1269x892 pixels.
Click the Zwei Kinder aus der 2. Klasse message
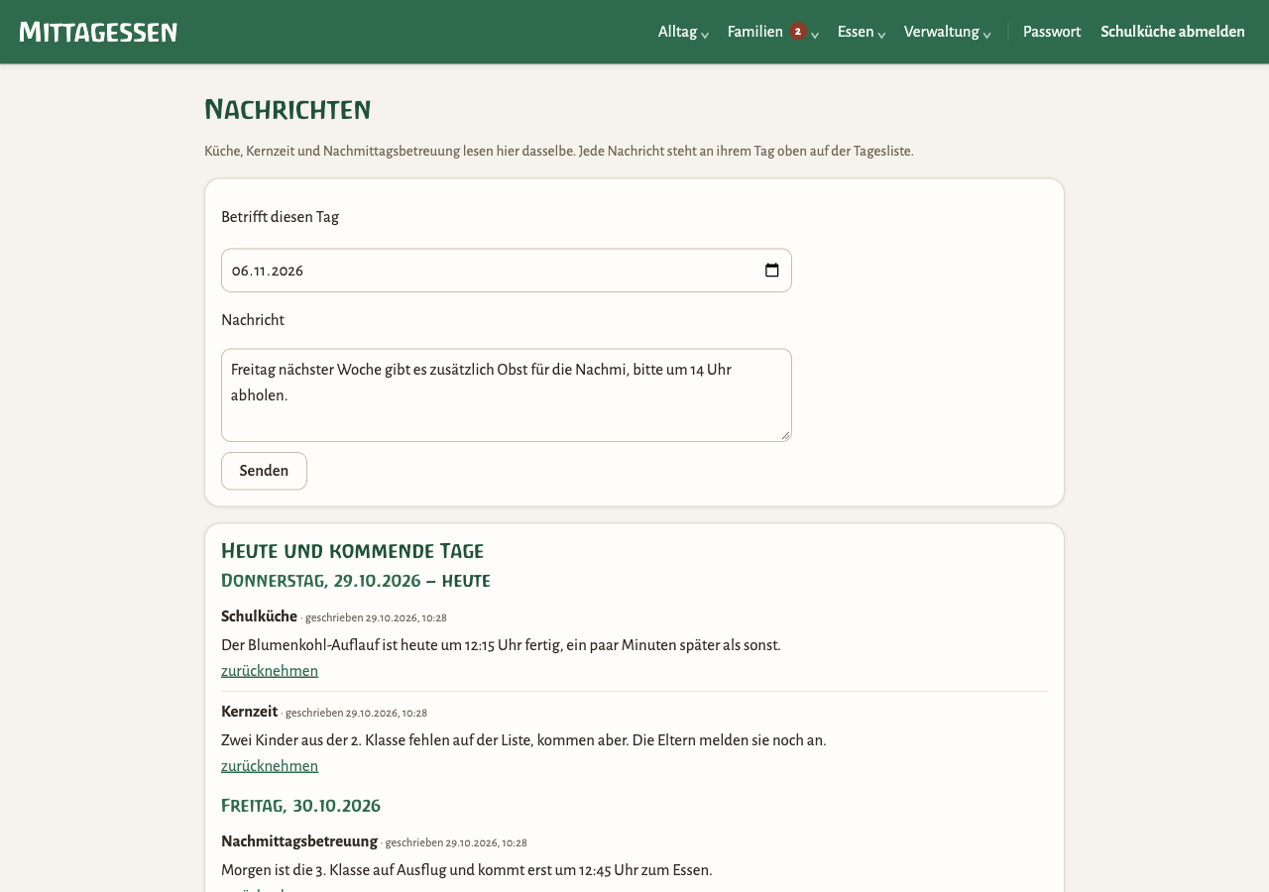(x=523, y=740)
